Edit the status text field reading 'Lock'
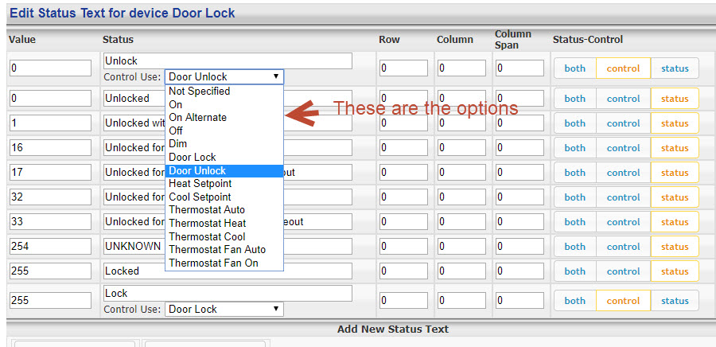Image resolution: width=716 pixels, height=347 pixels. (x=228, y=294)
